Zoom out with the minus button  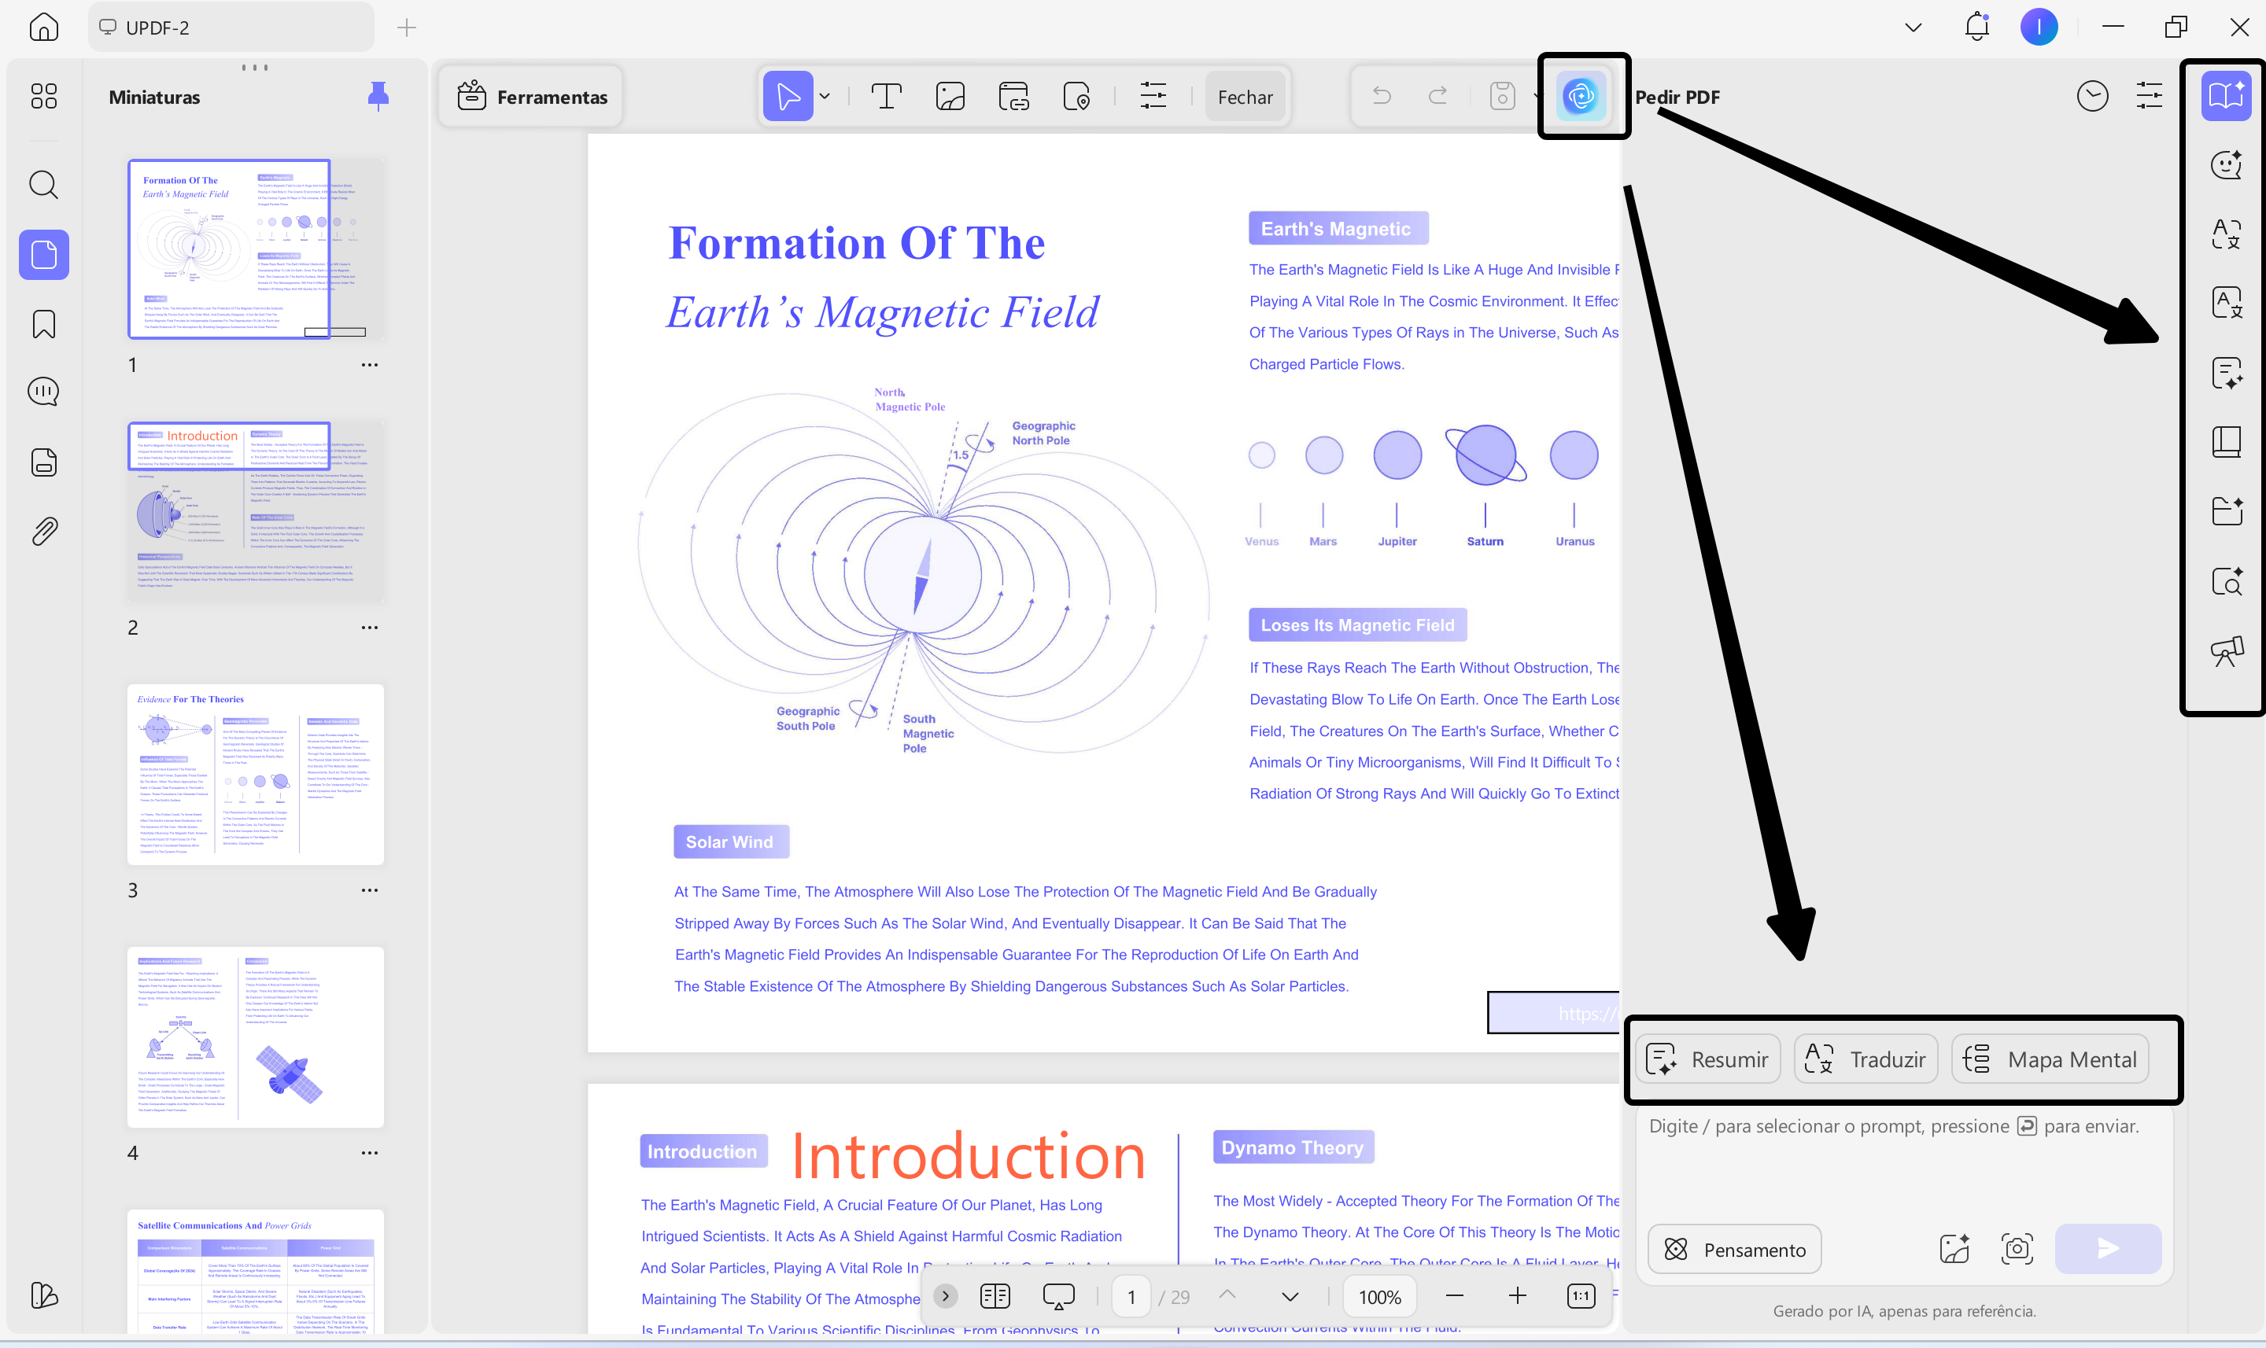[x=1455, y=1296]
